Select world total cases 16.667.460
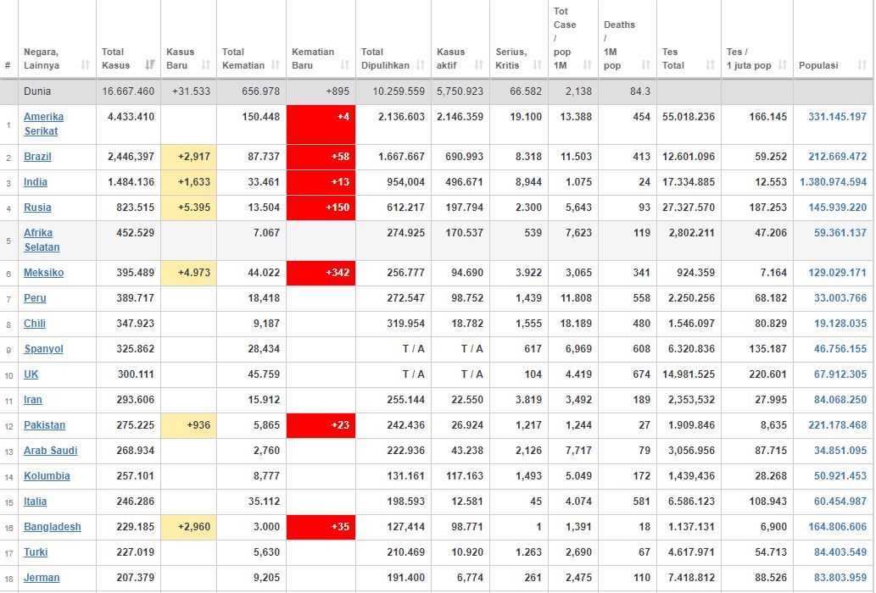The width and height of the screenshot is (876, 593). tap(128, 91)
